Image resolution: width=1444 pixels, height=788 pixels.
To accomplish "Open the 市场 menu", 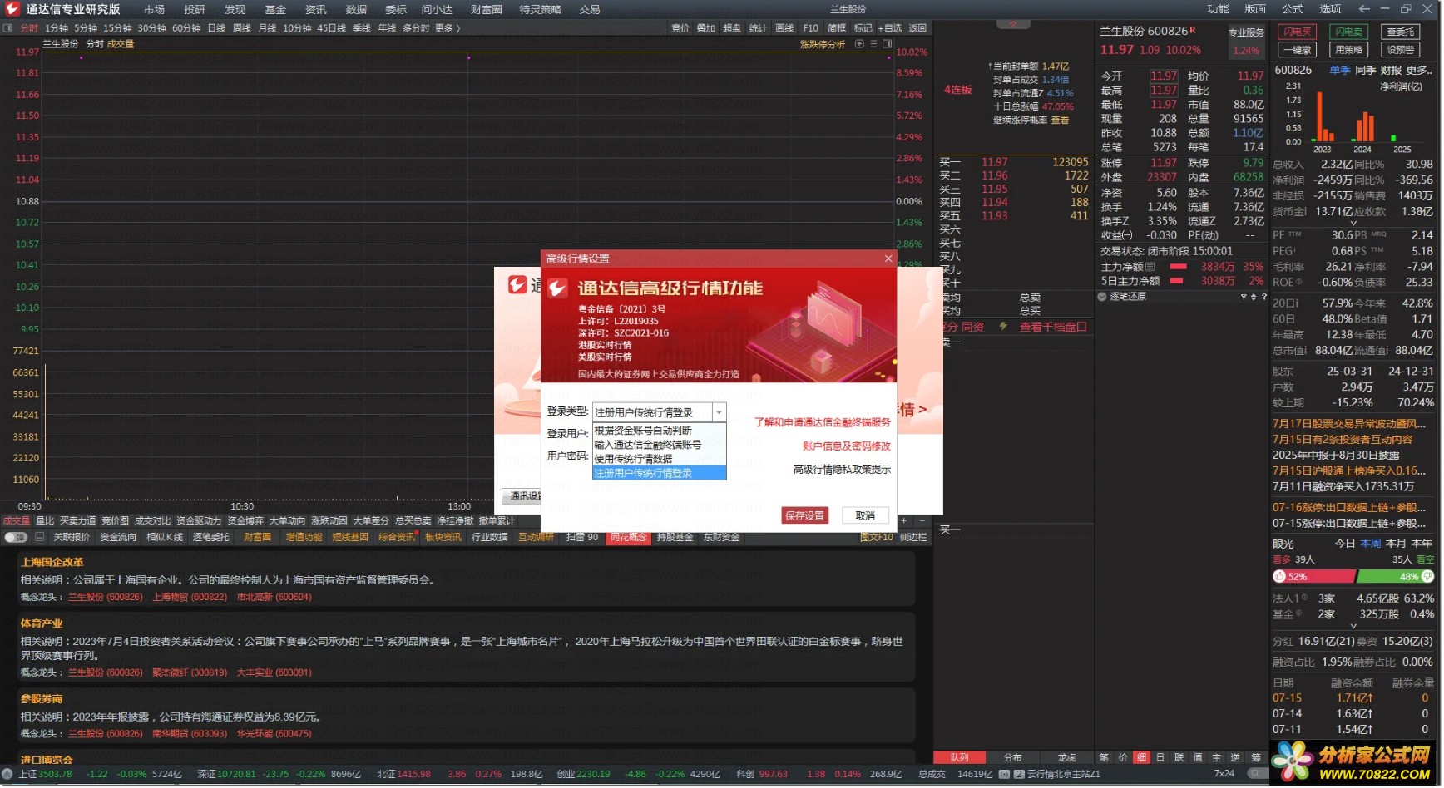I will 154,9.
